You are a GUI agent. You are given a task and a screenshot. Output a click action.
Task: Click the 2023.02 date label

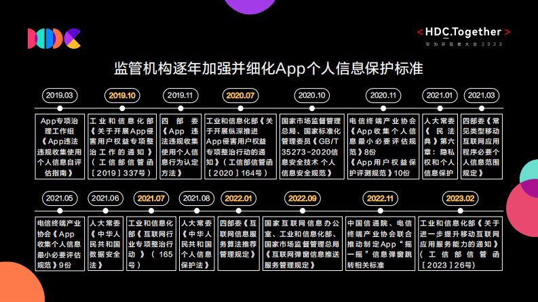click(460, 198)
